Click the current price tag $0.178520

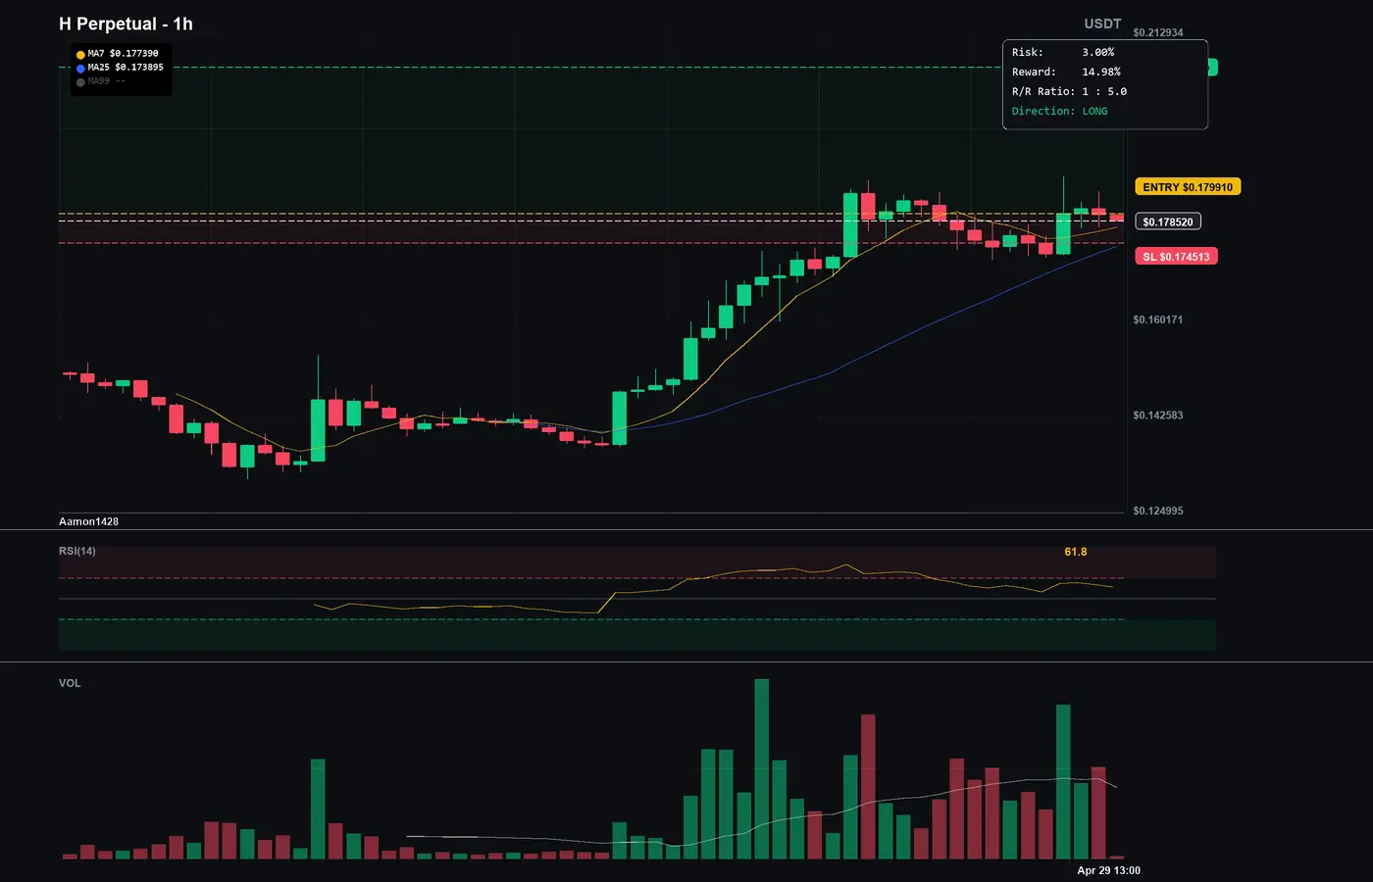pyautogui.click(x=1168, y=221)
